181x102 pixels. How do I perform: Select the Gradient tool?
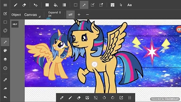[64, 5]
